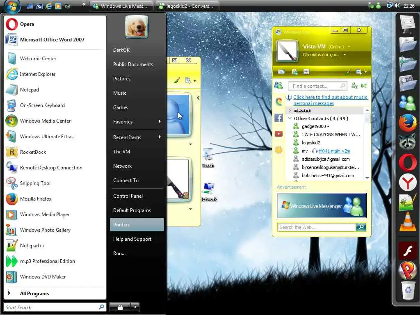Screen dimensions: 420x315
Task: Expand the Favorites submenu arrow
Action: pos(160,121)
